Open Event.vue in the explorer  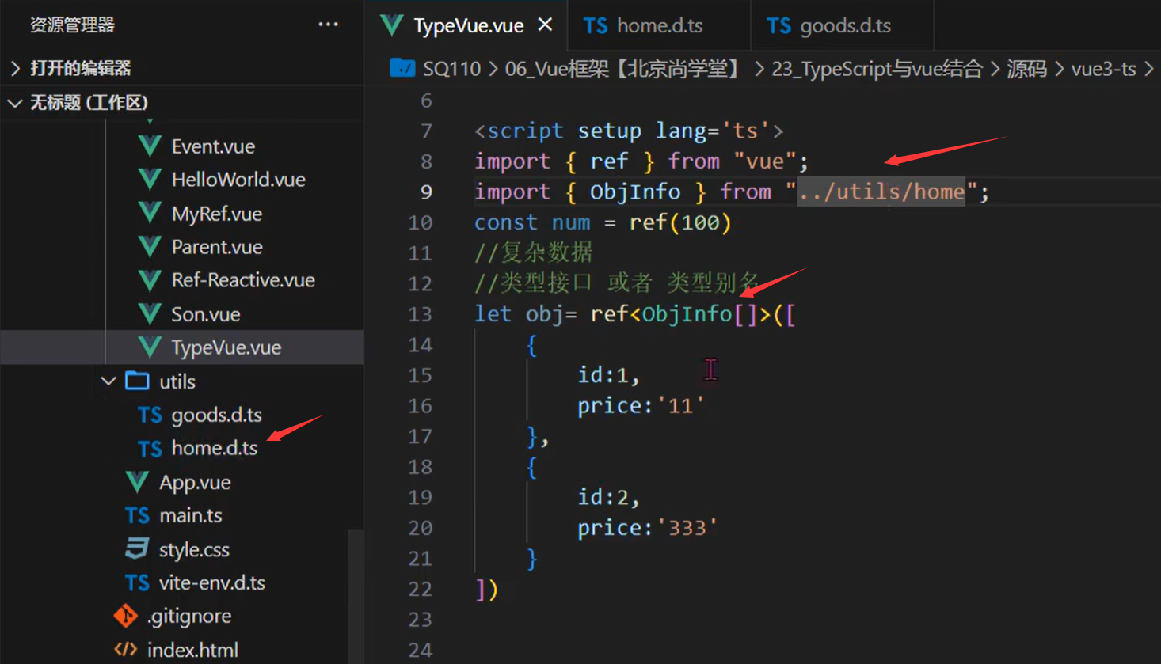coord(212,146)
